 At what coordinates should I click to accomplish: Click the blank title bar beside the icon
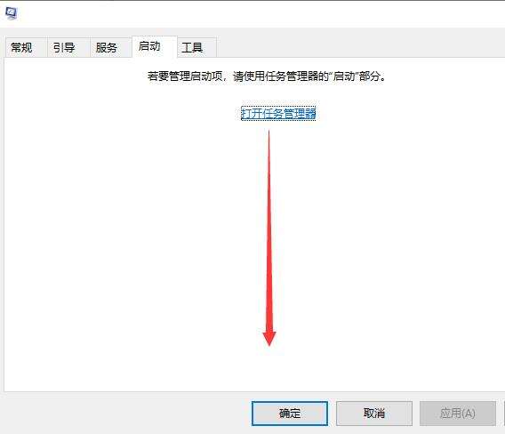[258, 13]
